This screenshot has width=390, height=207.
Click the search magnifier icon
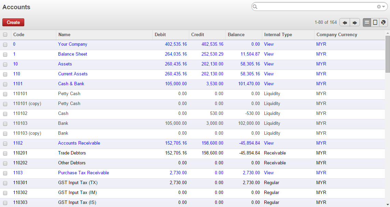coord(255,6)
